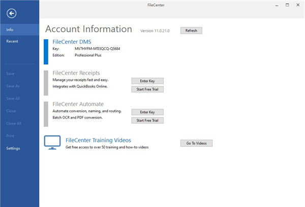Click the FileCenter DMS heading

(72, 42)
